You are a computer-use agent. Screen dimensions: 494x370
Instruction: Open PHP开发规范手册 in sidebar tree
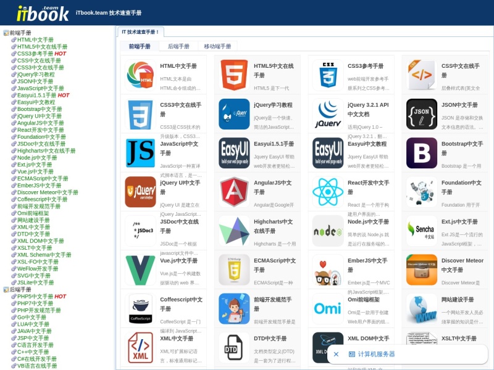(39, 310)
